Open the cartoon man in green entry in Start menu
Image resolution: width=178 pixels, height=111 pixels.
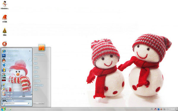[x=16, y=74]
